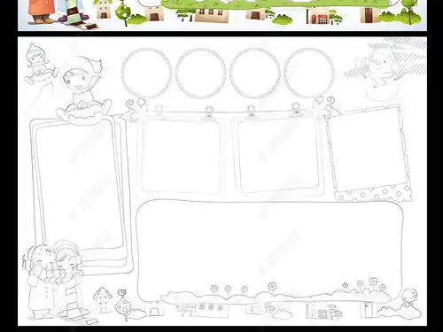The height and width of the screenshot is (332, 443).
Task: Click the small child sliding down the slope
Action: 39,64
